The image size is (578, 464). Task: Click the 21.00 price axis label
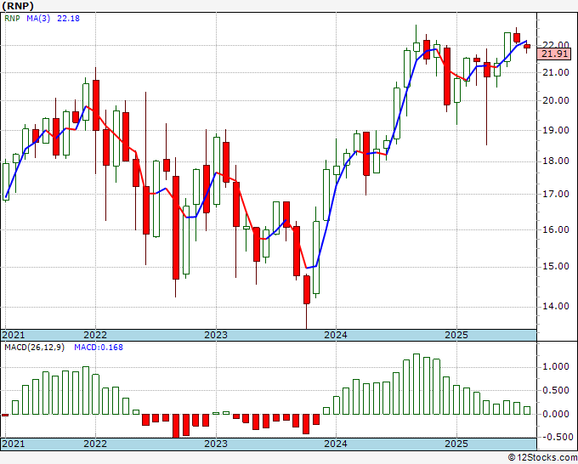coord(555,72)
